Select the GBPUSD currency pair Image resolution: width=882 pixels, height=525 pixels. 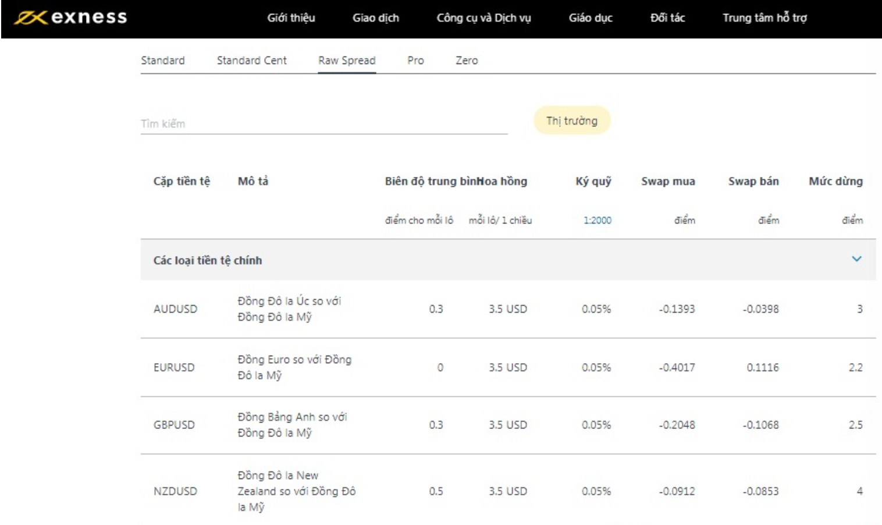click(174, 425)
